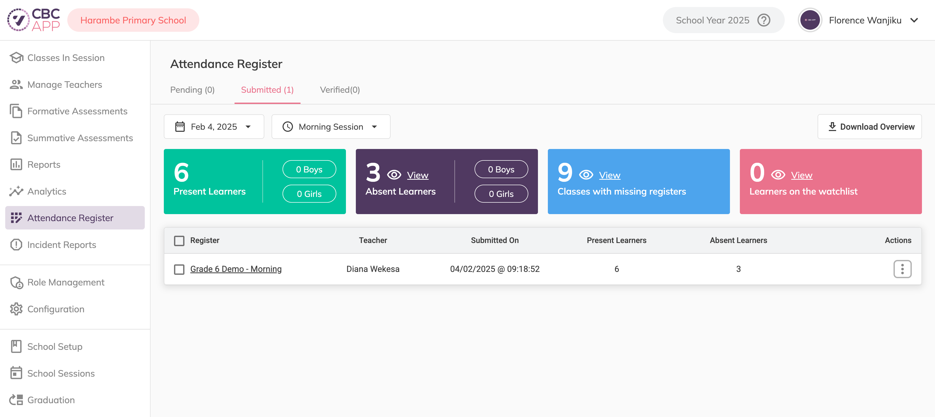935x417 pixels.
Task: Navigate to Formative Assessments
Action: pyautogui.click(x=75, y=111)
